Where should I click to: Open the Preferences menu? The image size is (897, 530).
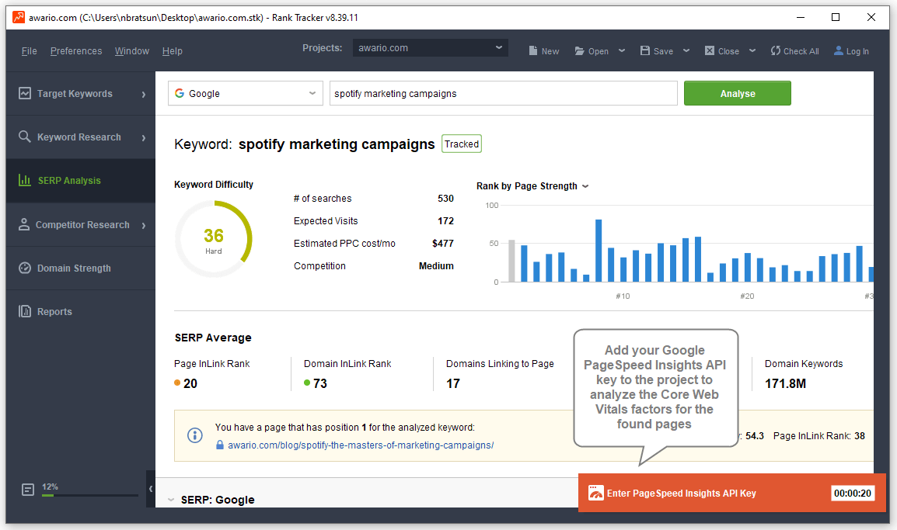(x=76, y=51)
